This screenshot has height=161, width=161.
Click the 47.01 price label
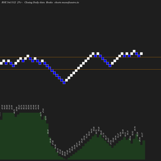43,110
